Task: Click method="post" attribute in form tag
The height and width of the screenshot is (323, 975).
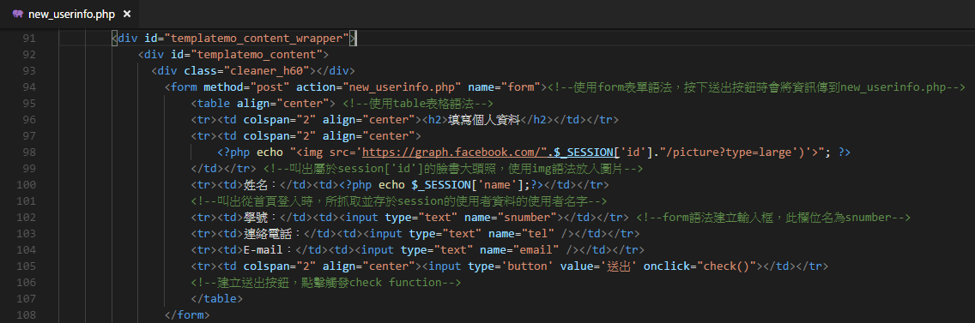Action: [x=245, y=87]
